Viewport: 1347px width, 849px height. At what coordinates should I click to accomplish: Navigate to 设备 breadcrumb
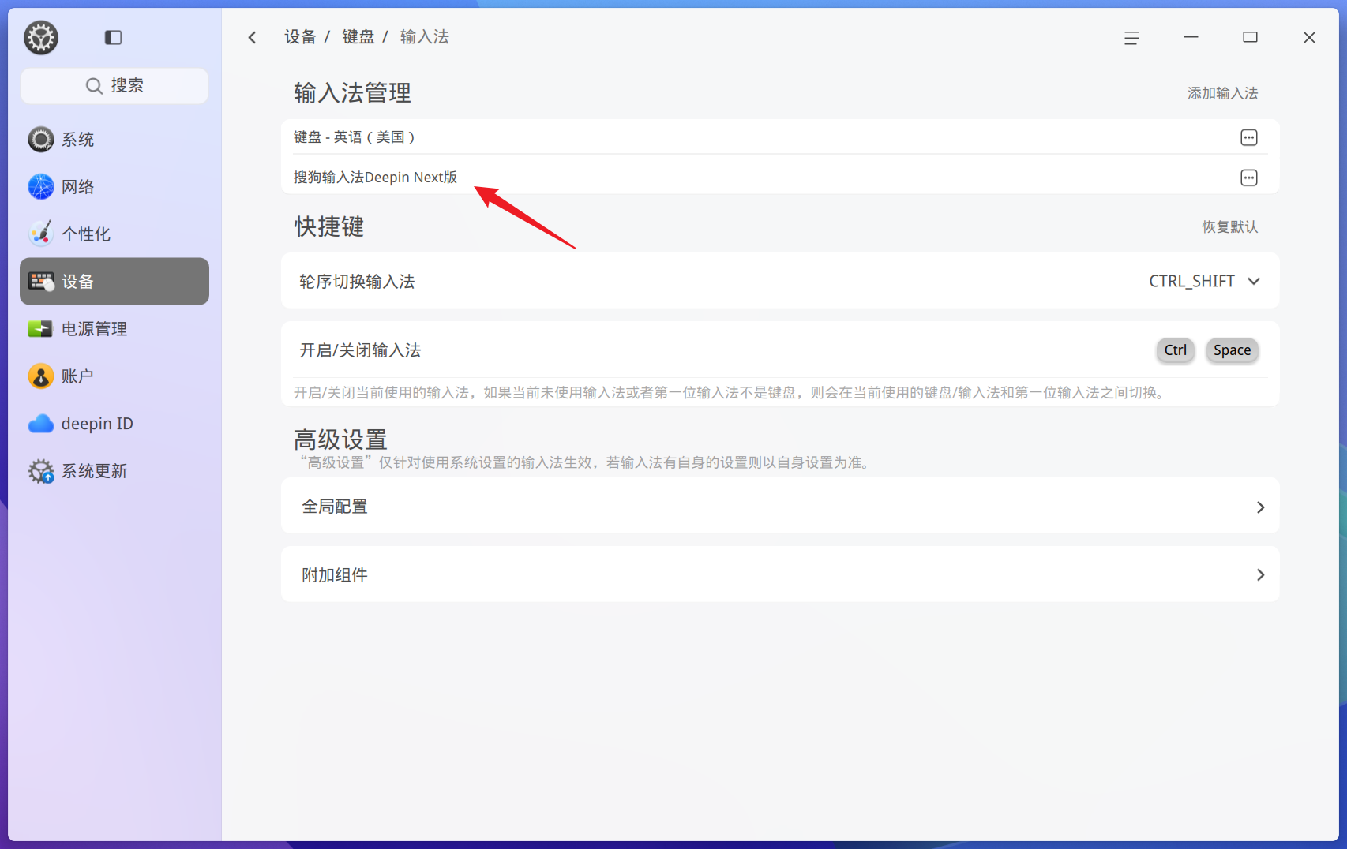[300, 37]
